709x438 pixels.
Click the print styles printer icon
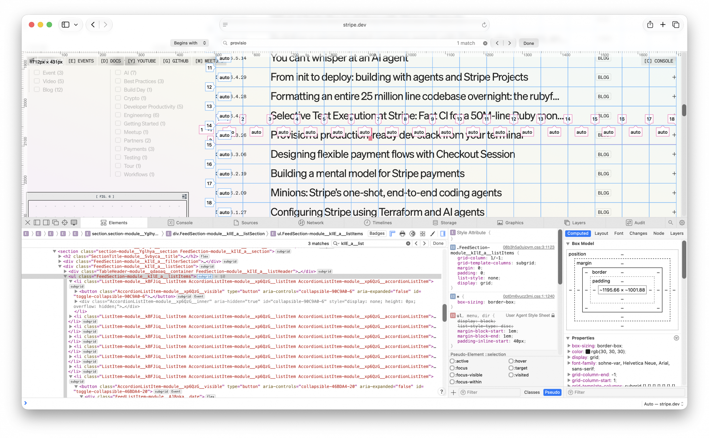(402, 233)
